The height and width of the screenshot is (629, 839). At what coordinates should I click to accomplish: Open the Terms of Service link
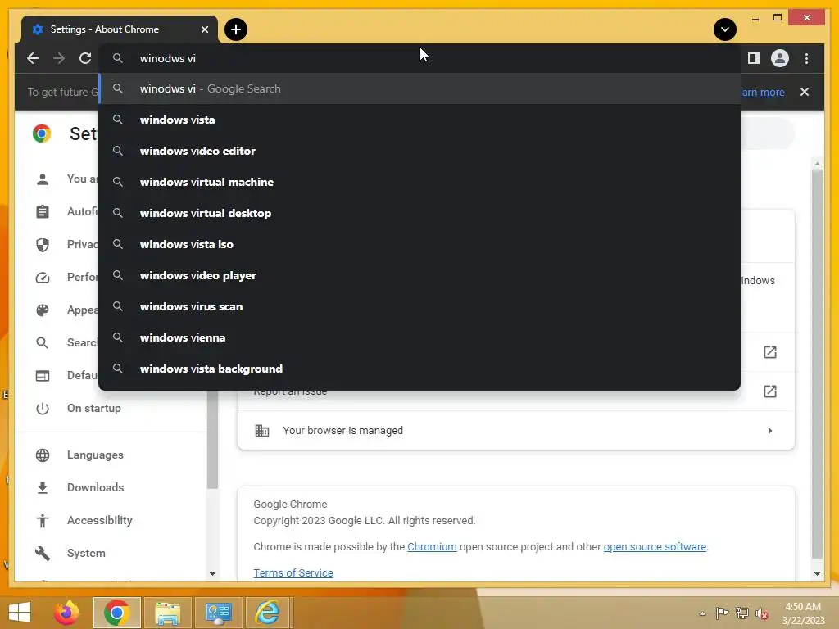click(x=293, y=572)
